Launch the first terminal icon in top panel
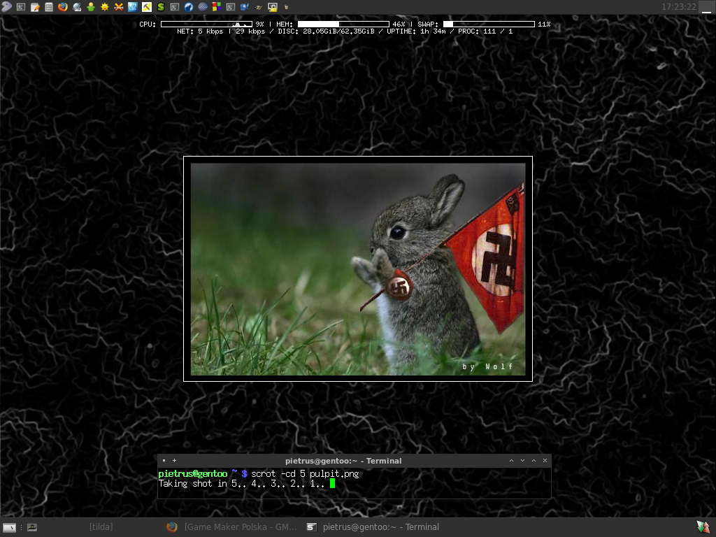The height and width of the screenshot is (537, 716). 21,7
